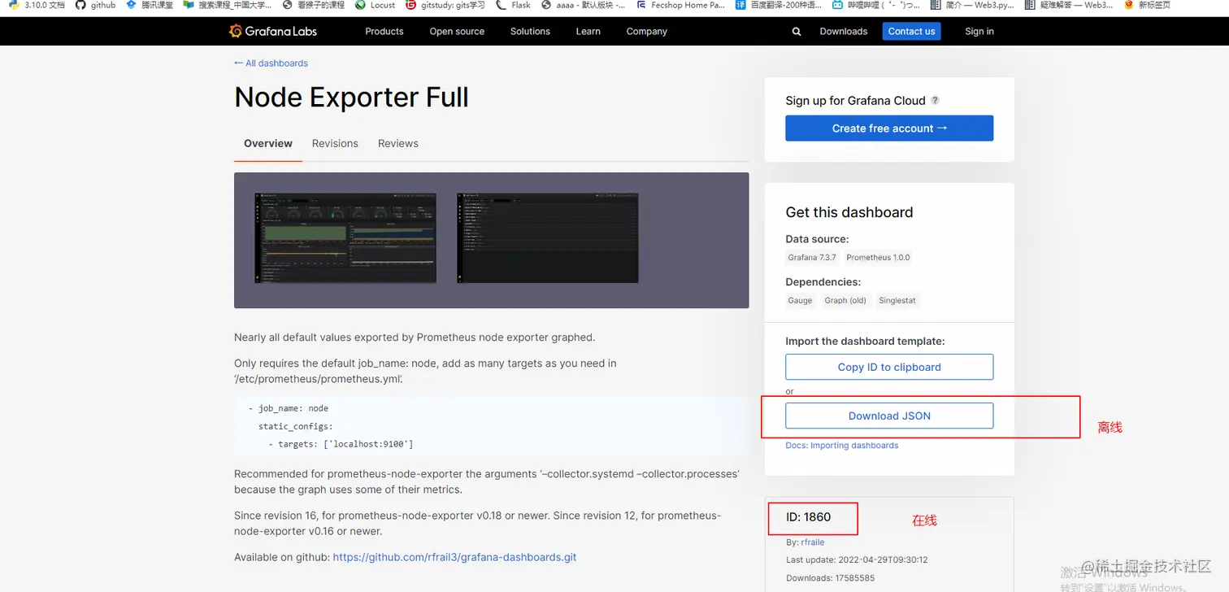Click Create free account button
Image resolution: width=1229 pixels, height=592 pixels.
[x=889, y=128]
